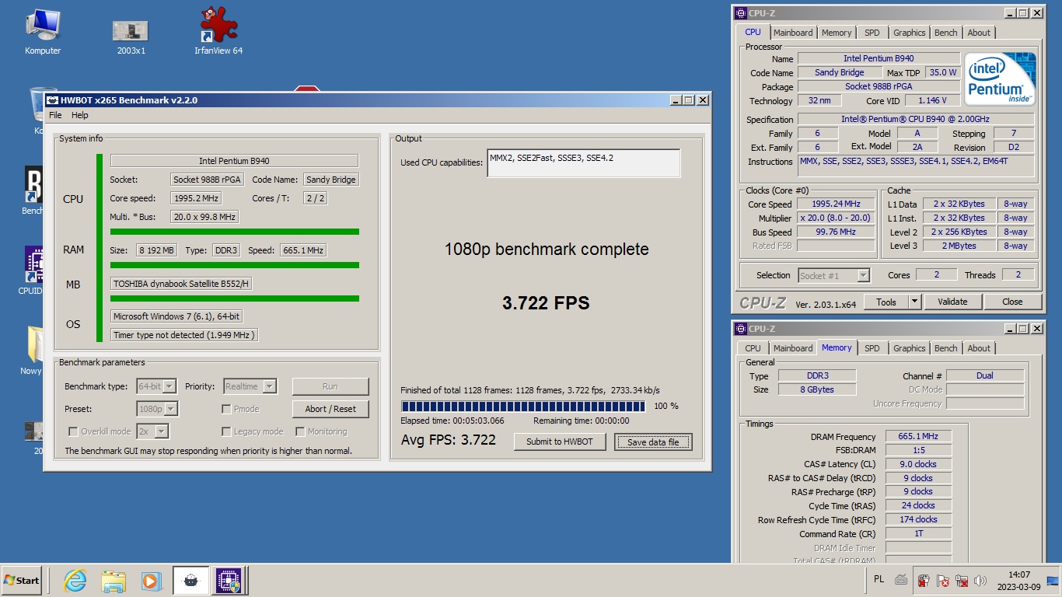Toggle the Pmode checkbox

[226, 409]
